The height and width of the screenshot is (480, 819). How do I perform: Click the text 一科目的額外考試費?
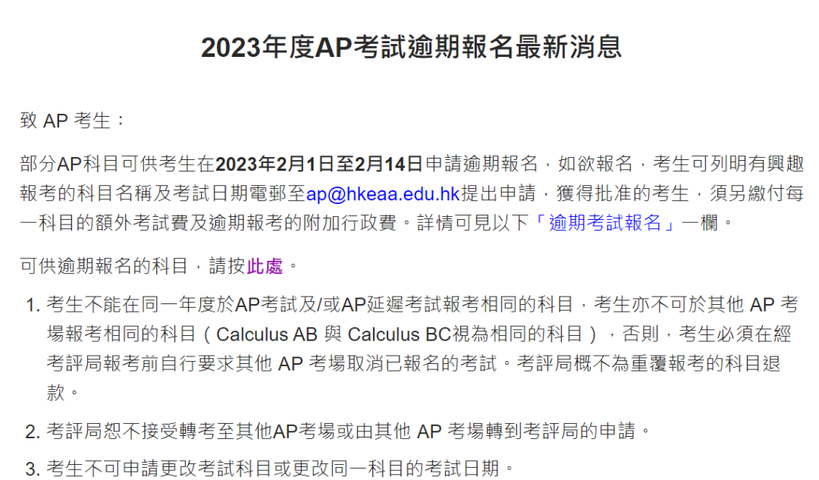(x=105, y=223)
